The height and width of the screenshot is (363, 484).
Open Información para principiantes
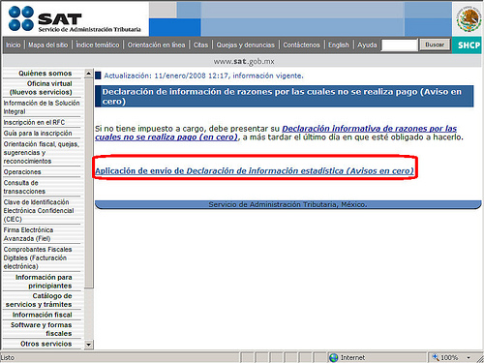tap(44, 282)
